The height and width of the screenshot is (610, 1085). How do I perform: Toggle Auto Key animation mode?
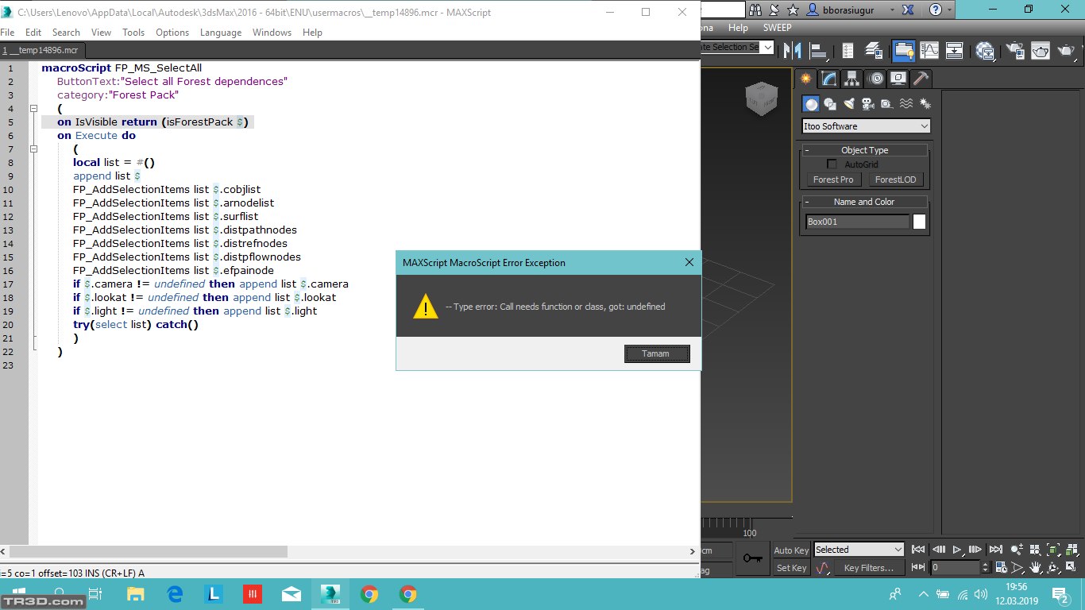791,550
